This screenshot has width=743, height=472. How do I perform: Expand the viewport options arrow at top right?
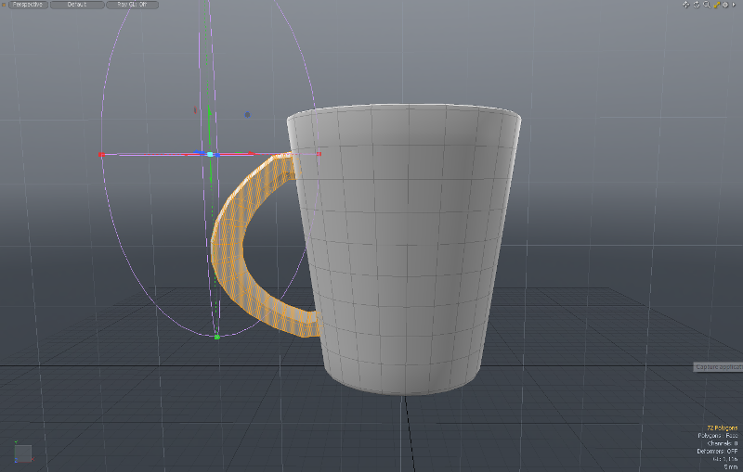tap(735, 5)
